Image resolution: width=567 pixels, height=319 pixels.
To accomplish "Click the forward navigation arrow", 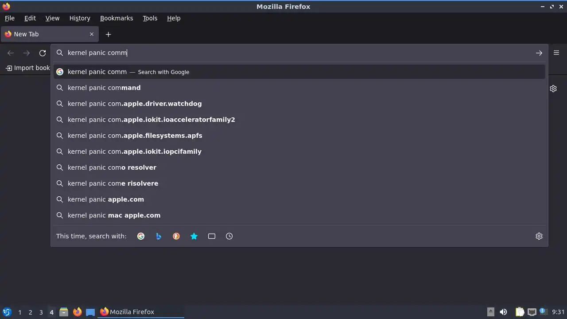I will coord(27,53).
